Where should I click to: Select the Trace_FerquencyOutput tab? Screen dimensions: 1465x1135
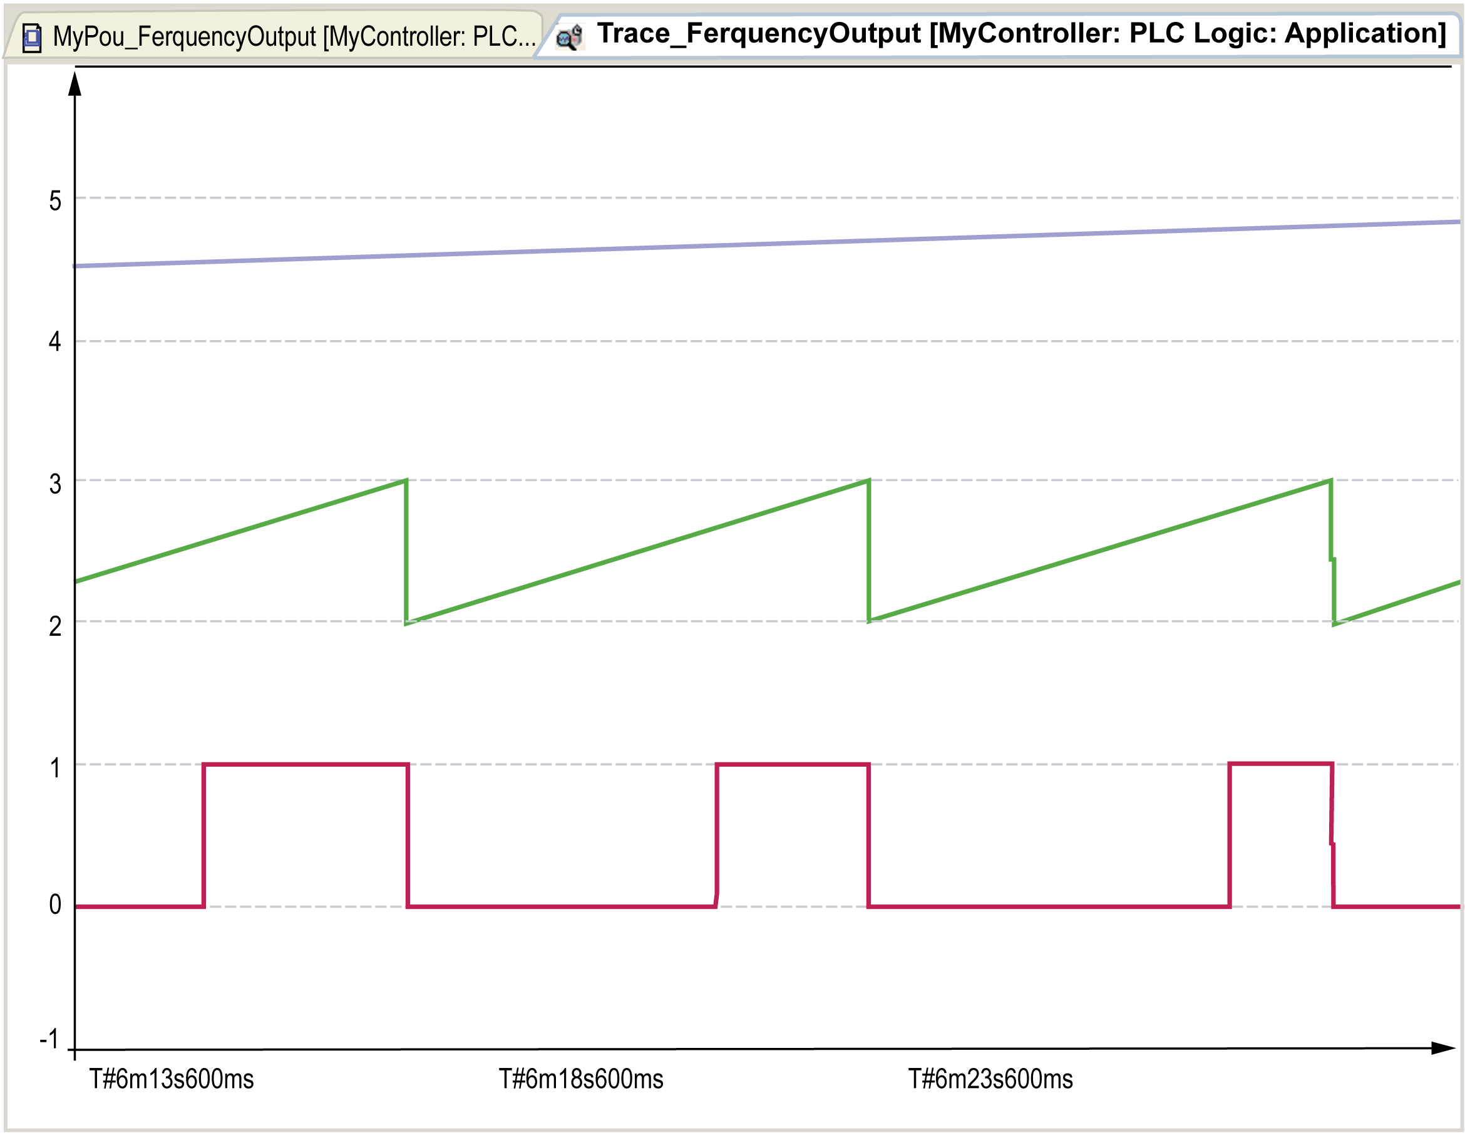(1021, 34)
